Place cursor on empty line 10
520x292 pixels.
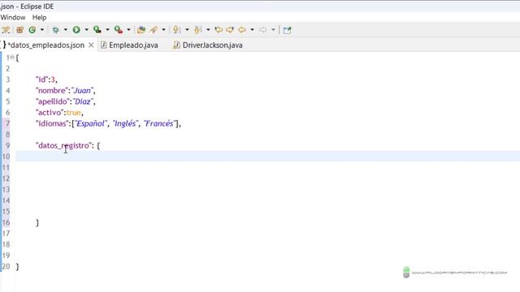pos(267,157)
